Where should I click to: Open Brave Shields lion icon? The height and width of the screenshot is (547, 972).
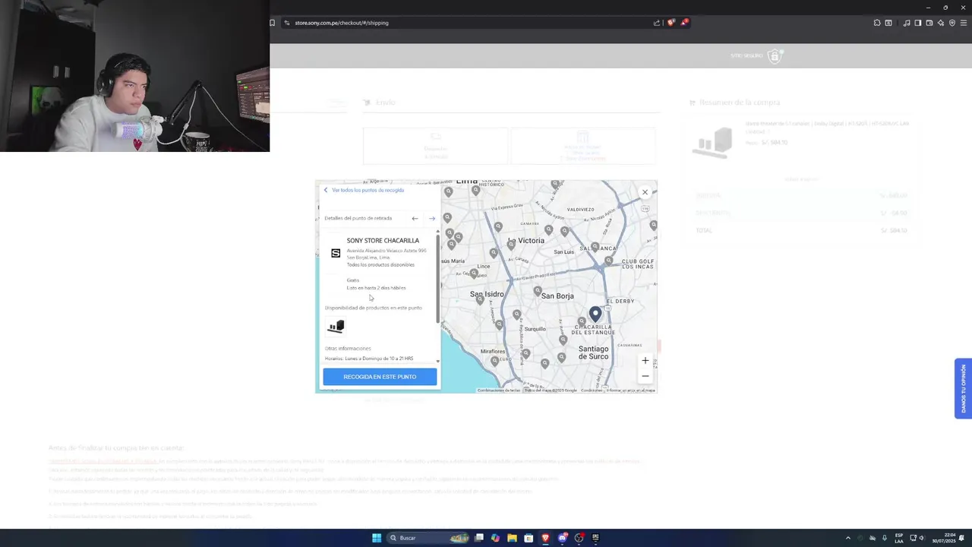(671, 23)
